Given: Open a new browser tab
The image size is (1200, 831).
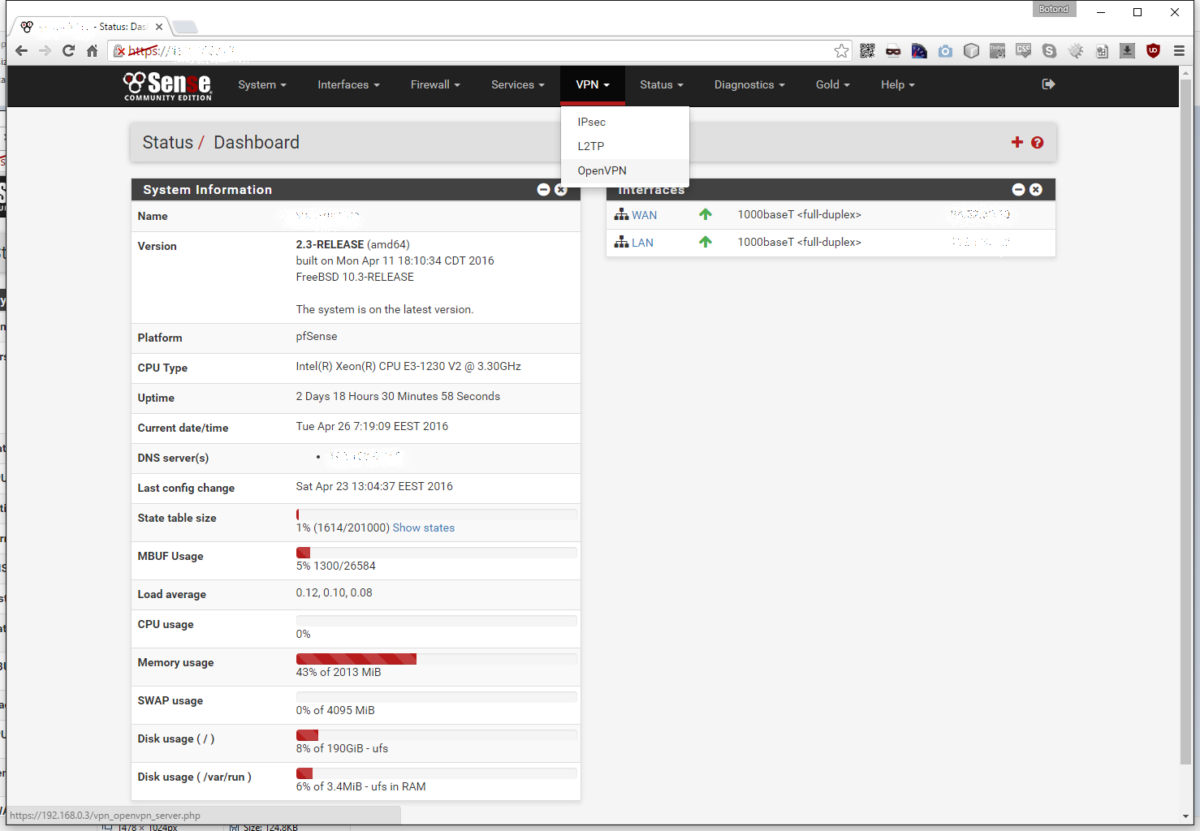Looking at the screenshot, I should click(x=185, y=27).
